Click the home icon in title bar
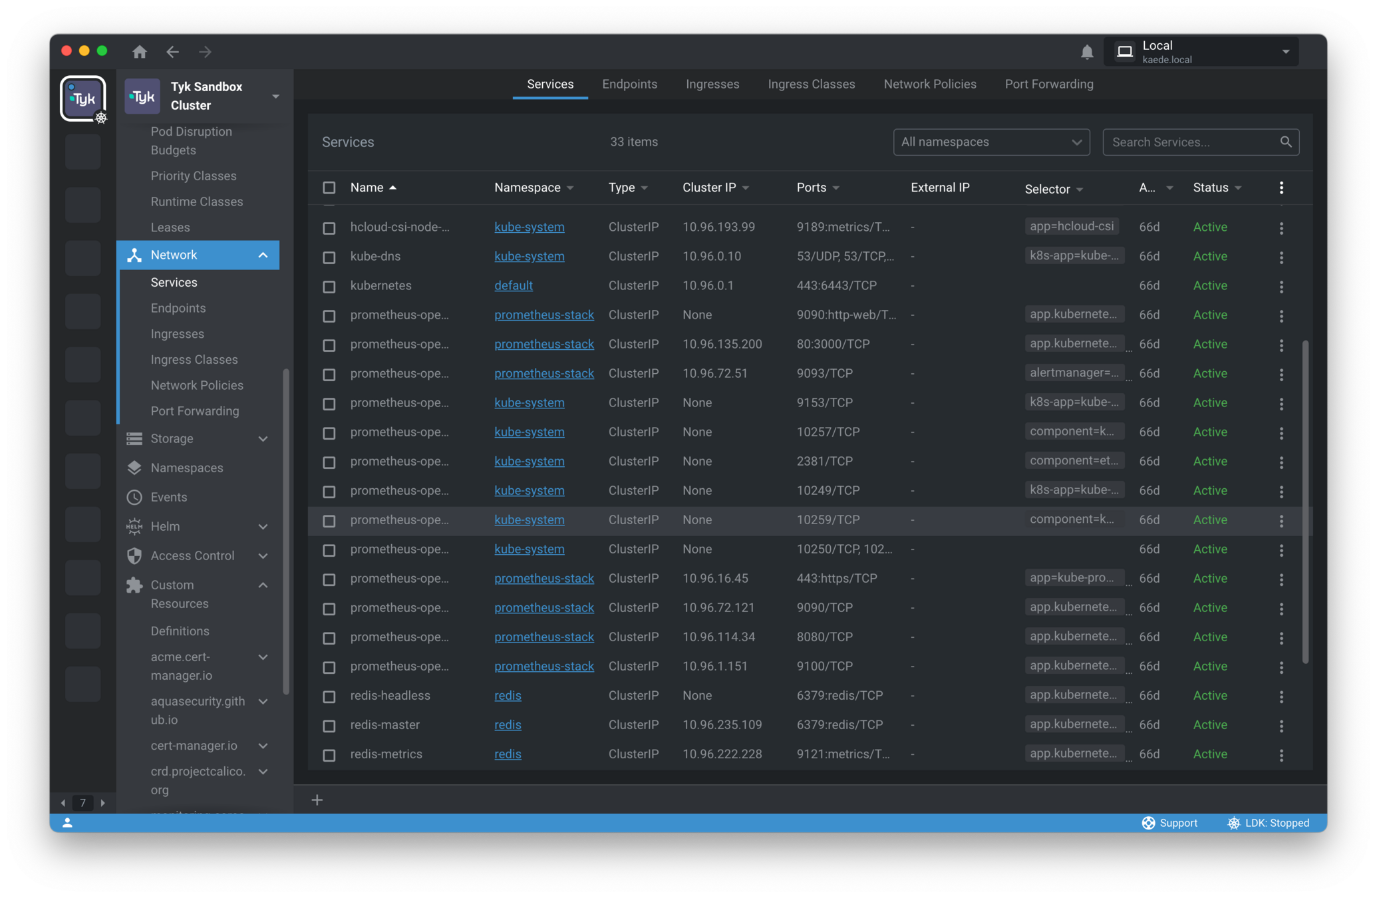 click(x=139, y=52)
